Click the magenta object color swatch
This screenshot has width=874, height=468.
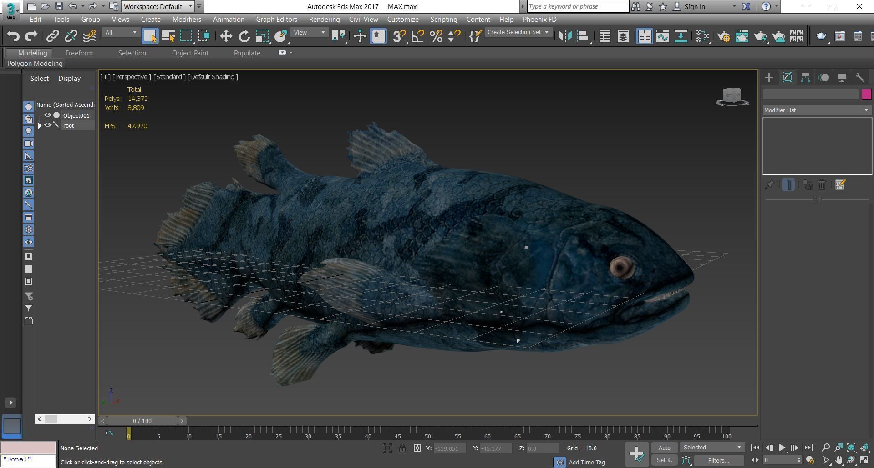click(866, 94)
